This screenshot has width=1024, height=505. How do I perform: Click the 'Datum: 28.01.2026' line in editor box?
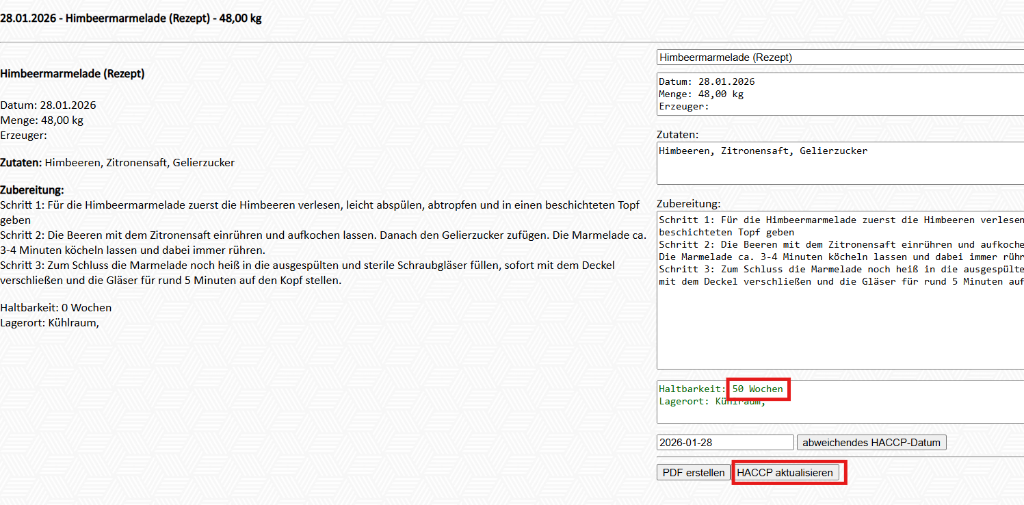click(707, 81)
